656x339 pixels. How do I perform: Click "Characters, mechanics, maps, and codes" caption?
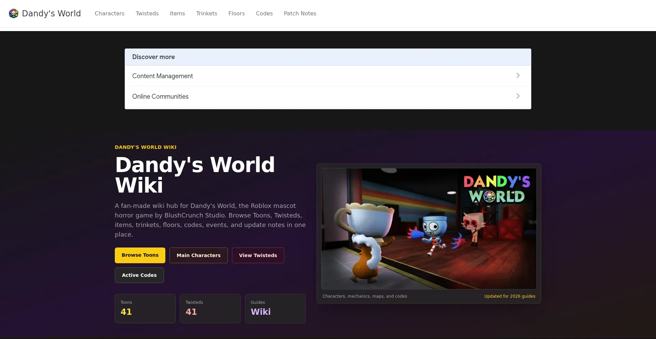point(365,296)
